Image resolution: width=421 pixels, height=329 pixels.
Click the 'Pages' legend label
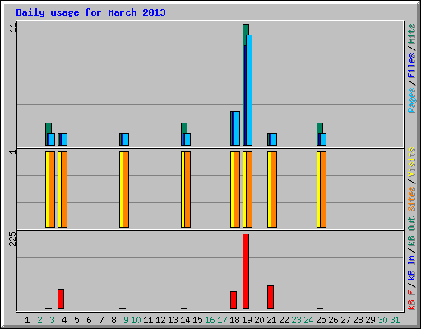412,100
